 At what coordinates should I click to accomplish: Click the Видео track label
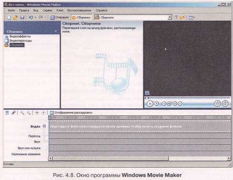(x=36, y=126)
